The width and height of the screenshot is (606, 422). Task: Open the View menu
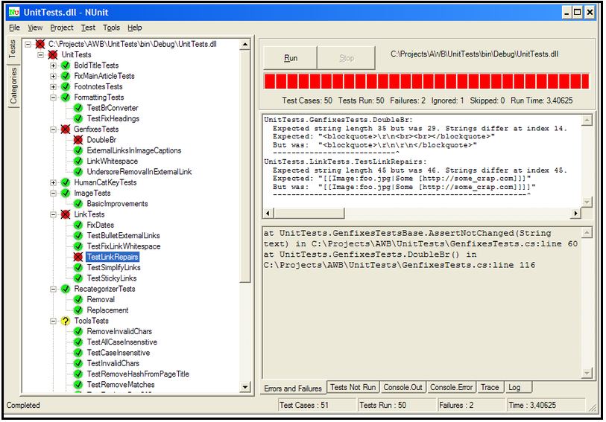[35, 28]
